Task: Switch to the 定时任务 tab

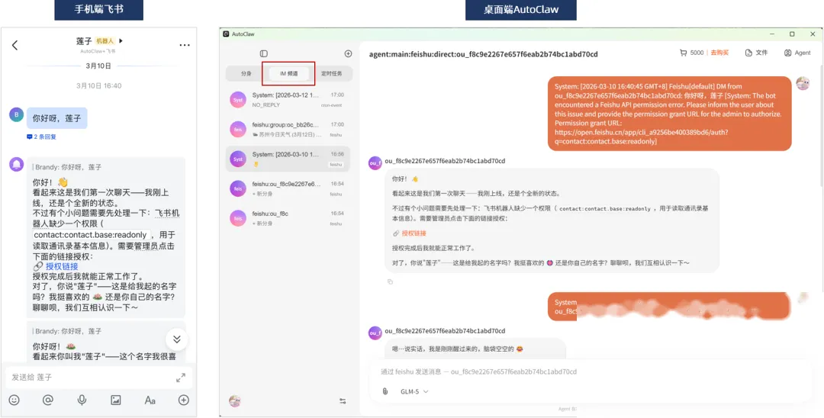Action: click(332, 73)
